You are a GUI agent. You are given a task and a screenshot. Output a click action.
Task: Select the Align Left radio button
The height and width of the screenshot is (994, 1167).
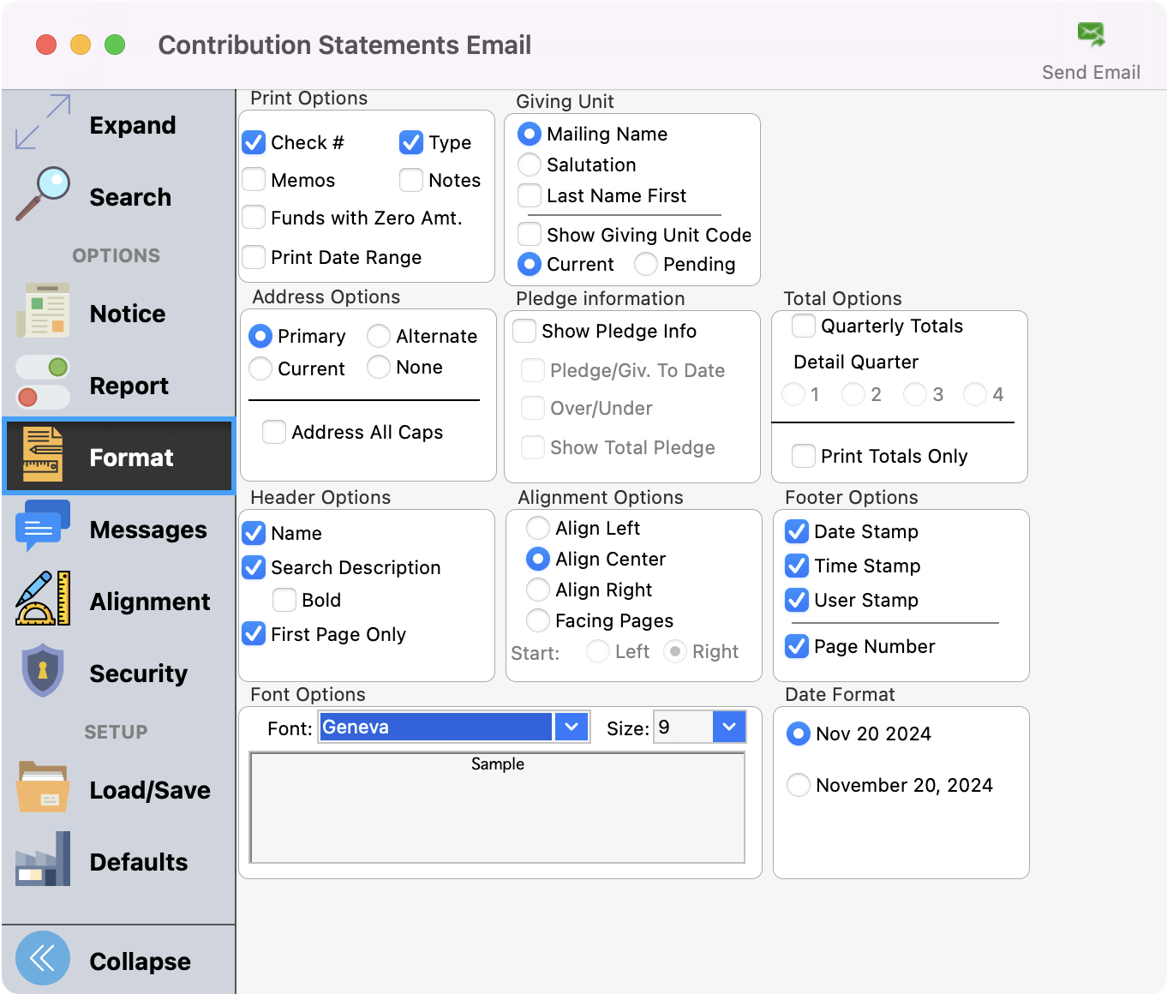pos(538,528)
